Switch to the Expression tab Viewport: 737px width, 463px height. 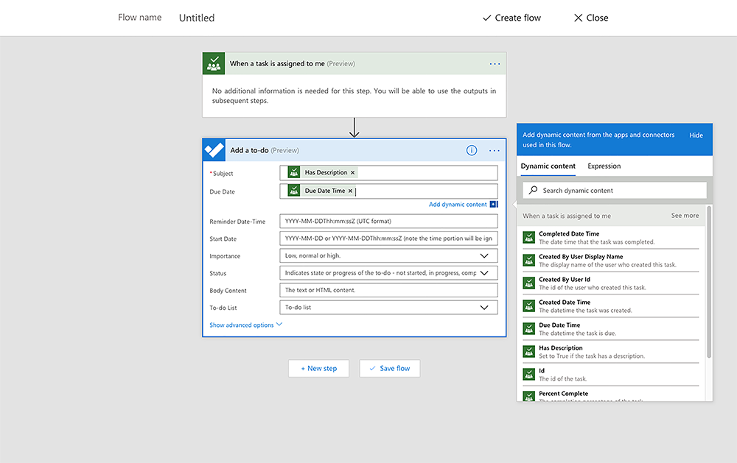coord(604,166)
